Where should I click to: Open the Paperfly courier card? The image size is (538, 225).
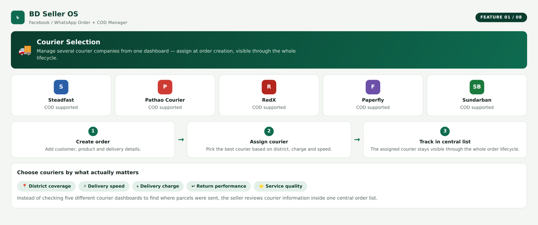[373, 95]
